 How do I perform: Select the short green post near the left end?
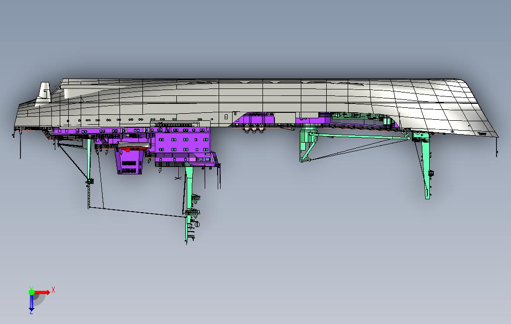tap(89, 160)
